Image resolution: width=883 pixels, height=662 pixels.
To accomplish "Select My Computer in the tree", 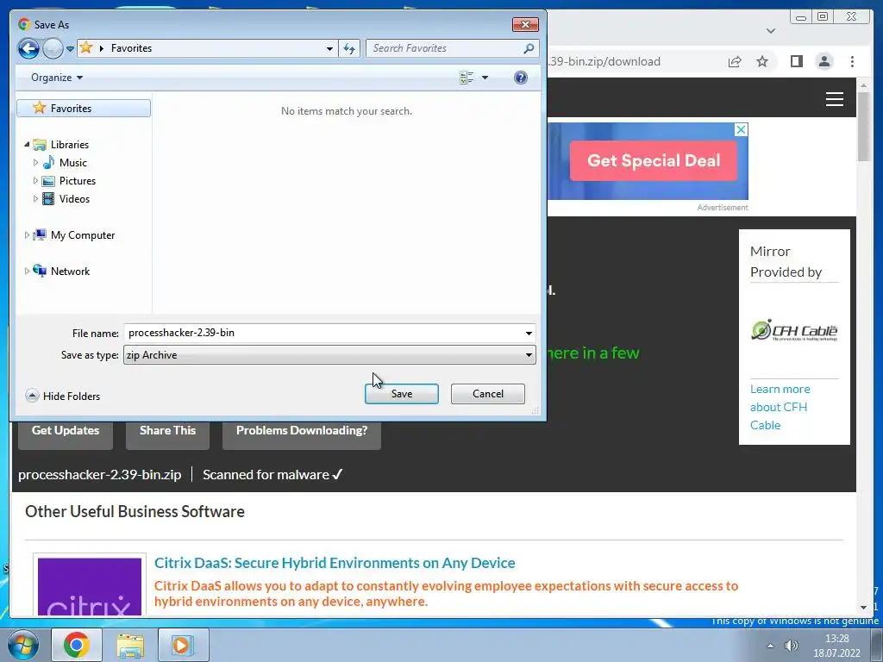I will click(x=82, y=235).
